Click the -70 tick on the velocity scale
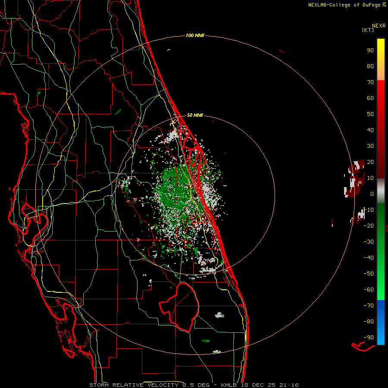 pos(369,306)
